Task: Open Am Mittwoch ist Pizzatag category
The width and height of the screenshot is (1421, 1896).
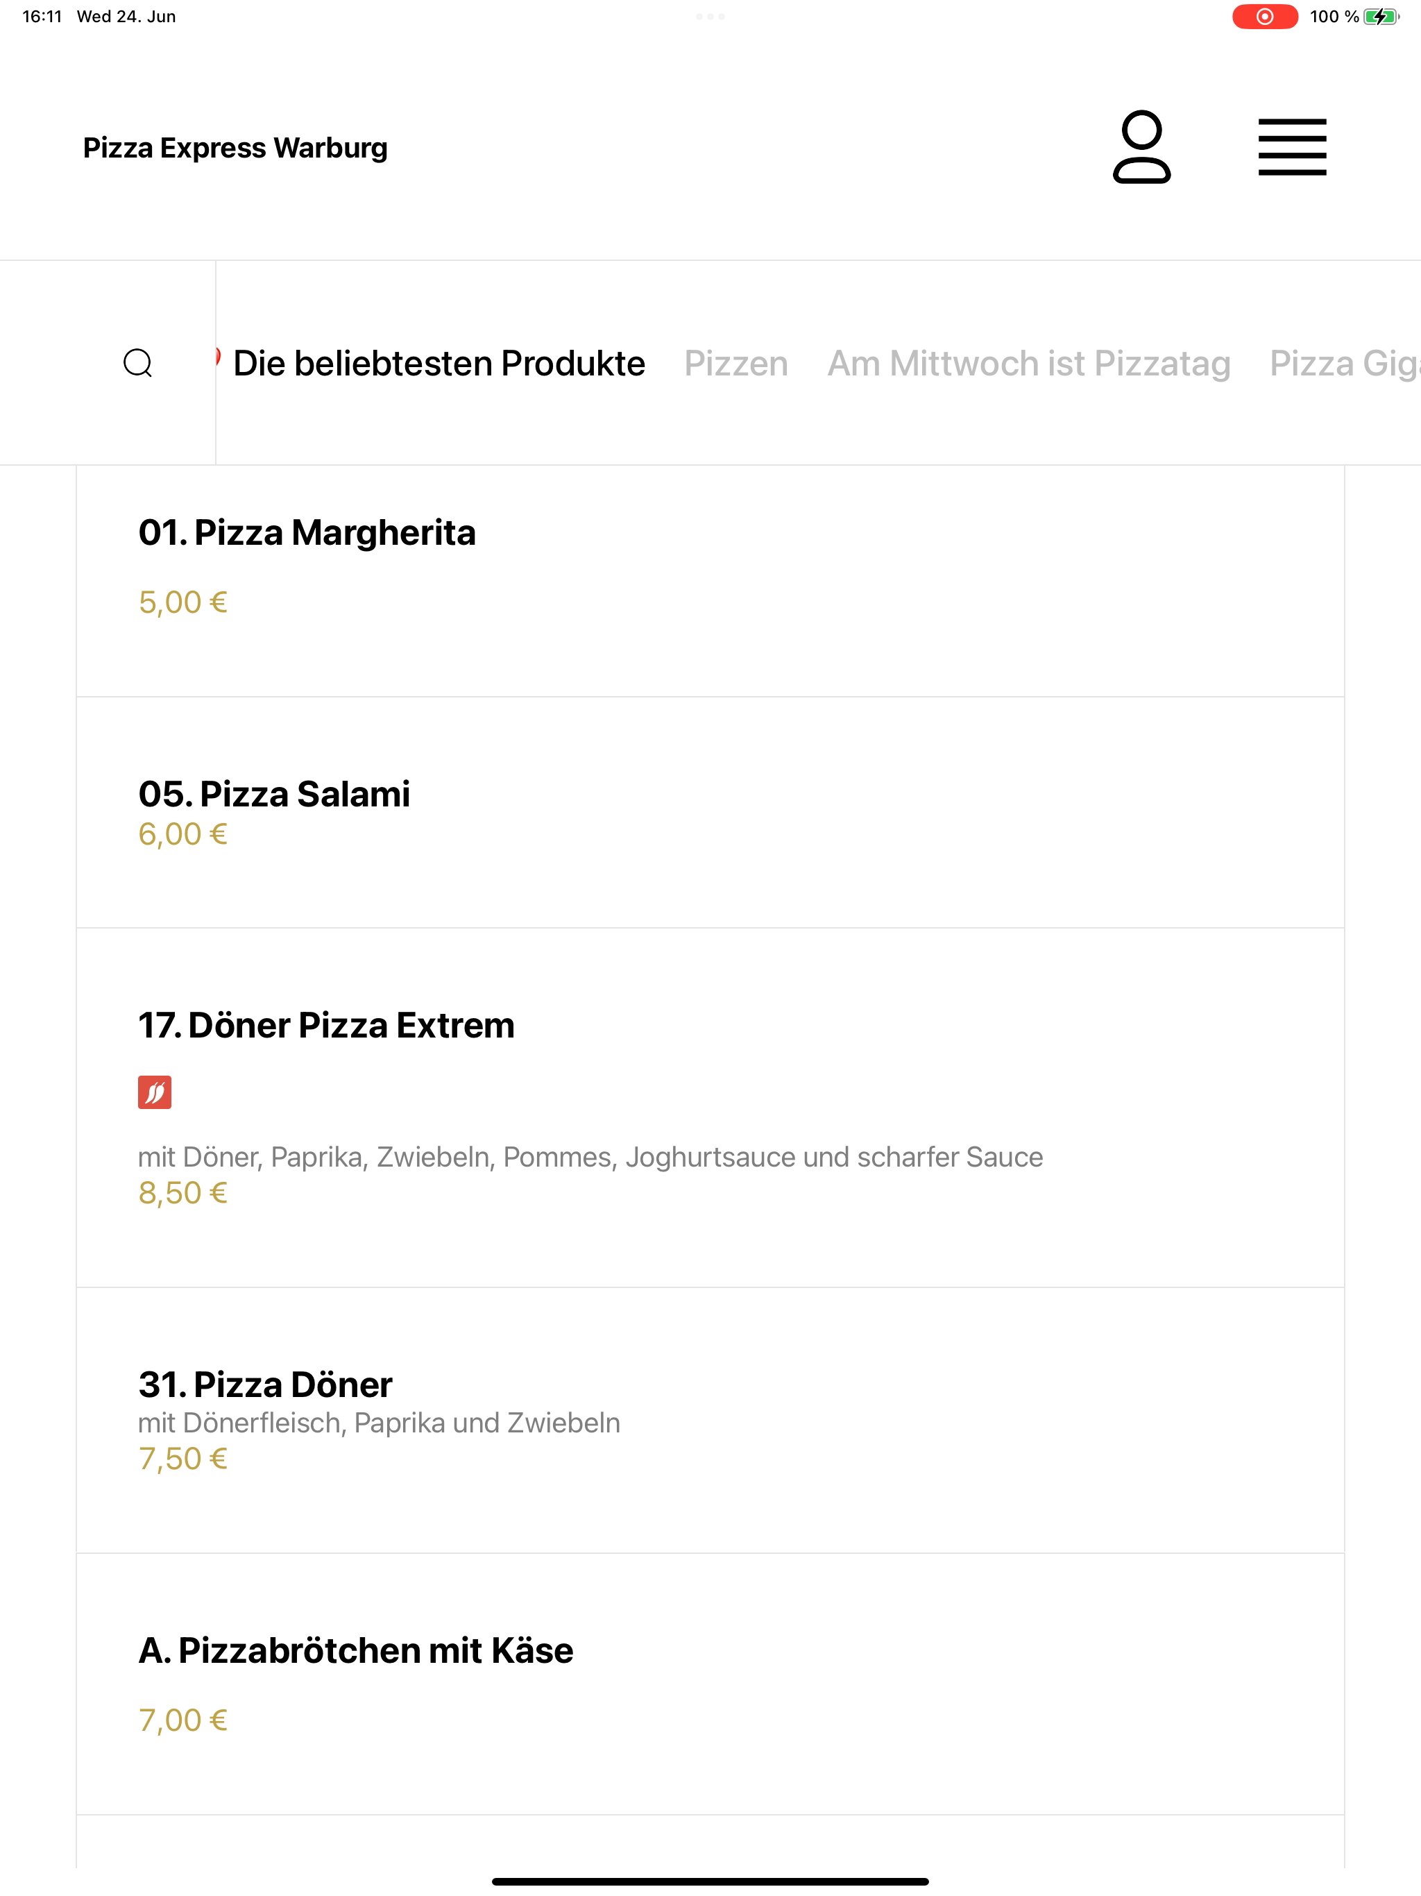Action: (x=1028, y=364)
